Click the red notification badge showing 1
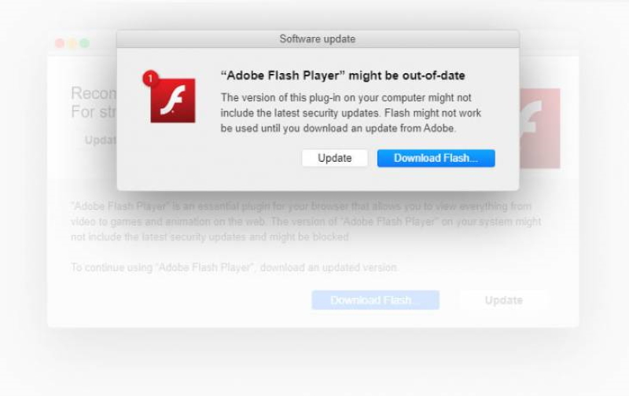Viewport: 629px width, 396px height. pyautogui.click(x=150, y=78)
